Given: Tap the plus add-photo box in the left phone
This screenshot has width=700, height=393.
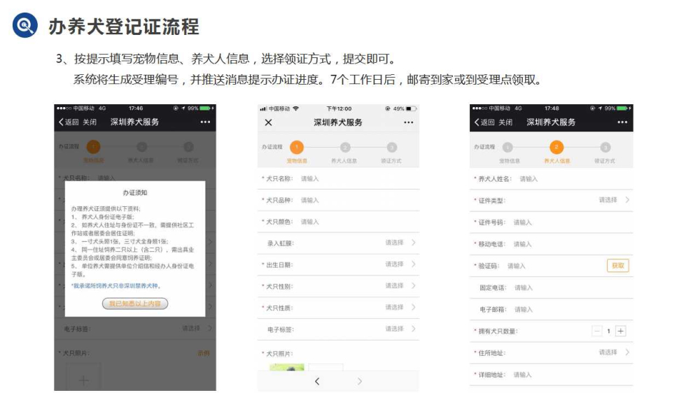Looking at the screenshot, I should [x=84, y=380].
